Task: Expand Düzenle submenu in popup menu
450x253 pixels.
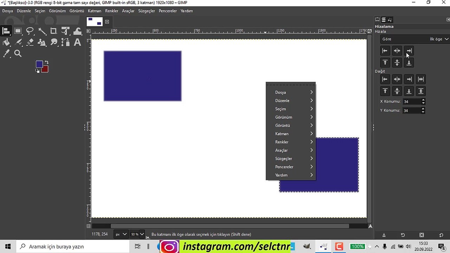Action: (291, 100)
